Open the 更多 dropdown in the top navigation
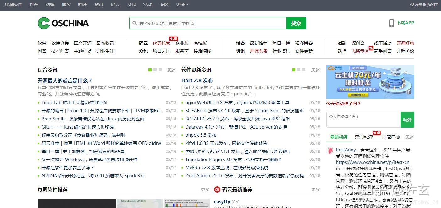This screenshot has height=208, width=441. click(x=182, y=4)
